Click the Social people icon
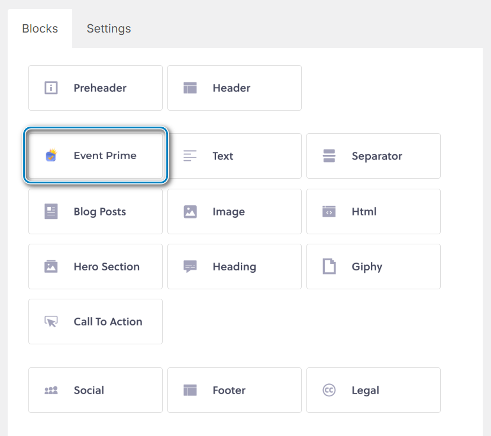This screenshot has width=491, height=436. (51, 390)
